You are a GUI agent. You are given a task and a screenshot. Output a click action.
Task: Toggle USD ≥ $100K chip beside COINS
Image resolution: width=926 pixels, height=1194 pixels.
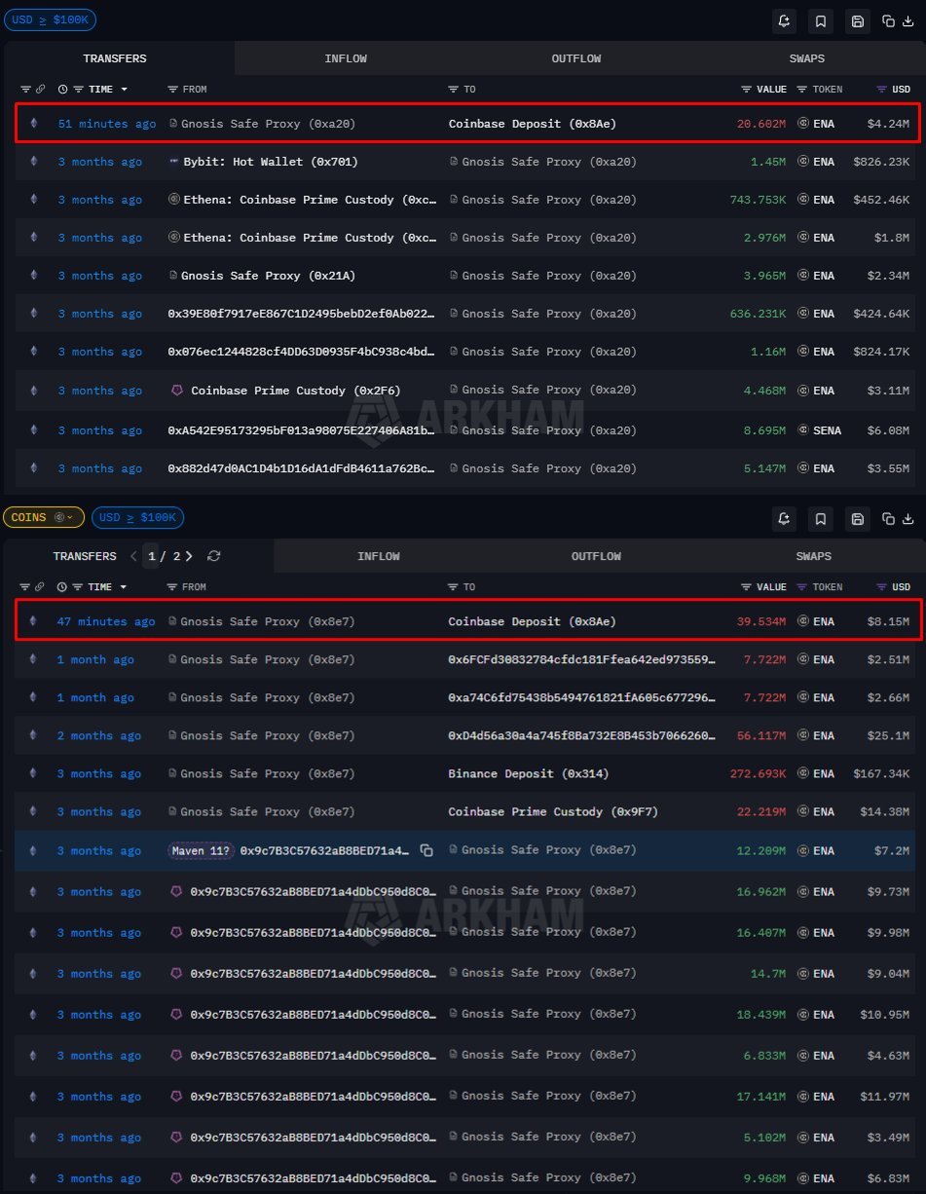click(x=137, y=517)
